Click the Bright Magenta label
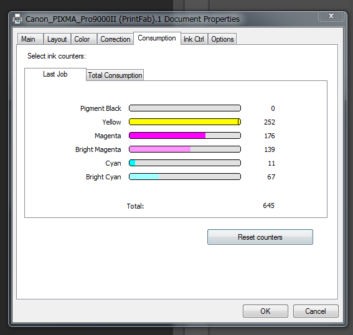 (98, 149)
